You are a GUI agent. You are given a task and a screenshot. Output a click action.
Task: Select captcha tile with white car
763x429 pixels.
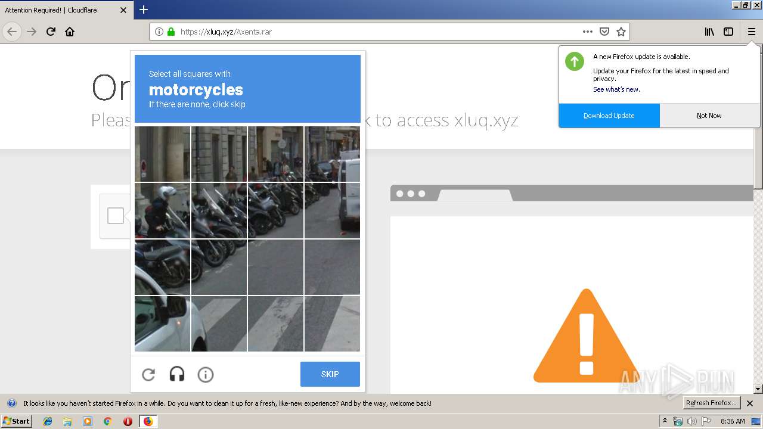tap(162, 324)
